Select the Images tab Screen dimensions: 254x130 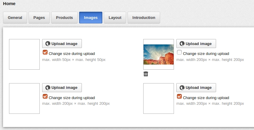coord(91,17)
